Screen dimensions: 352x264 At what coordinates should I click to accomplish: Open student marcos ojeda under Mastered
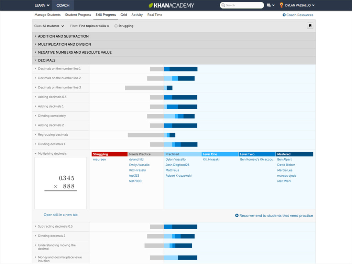(287, 176)
